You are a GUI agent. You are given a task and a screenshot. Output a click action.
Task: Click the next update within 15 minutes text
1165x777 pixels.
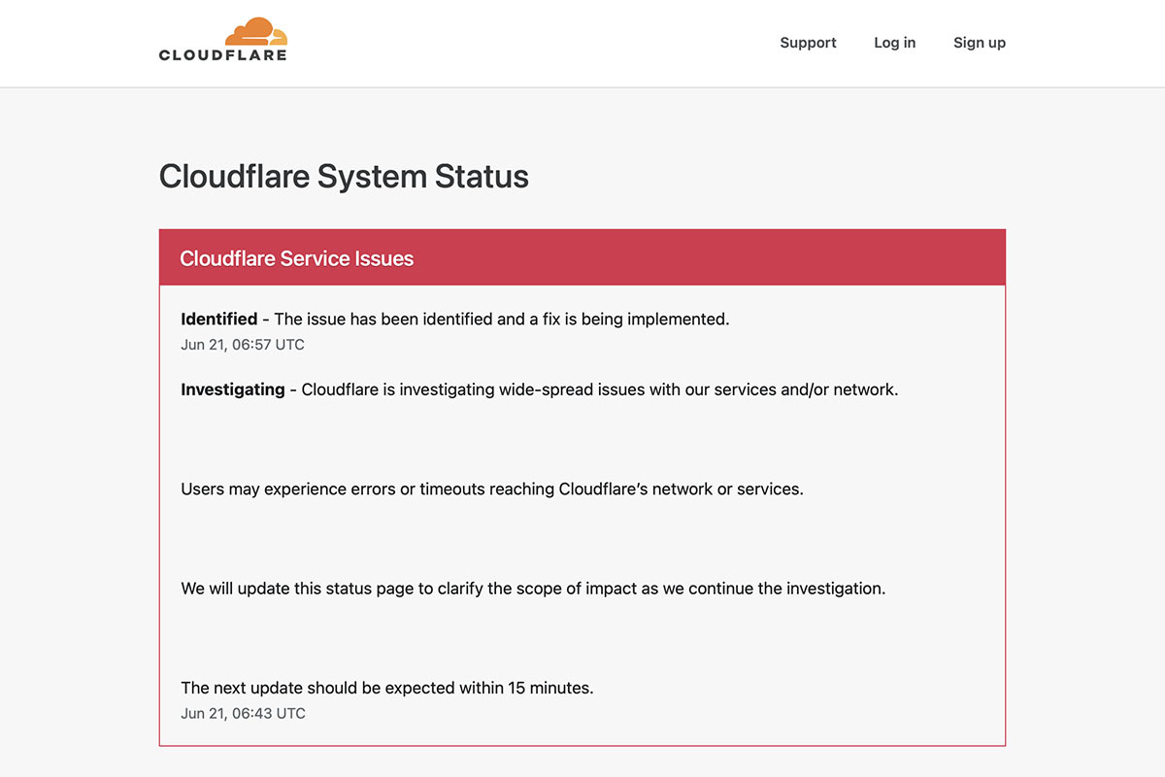click(x=387, y=688)
